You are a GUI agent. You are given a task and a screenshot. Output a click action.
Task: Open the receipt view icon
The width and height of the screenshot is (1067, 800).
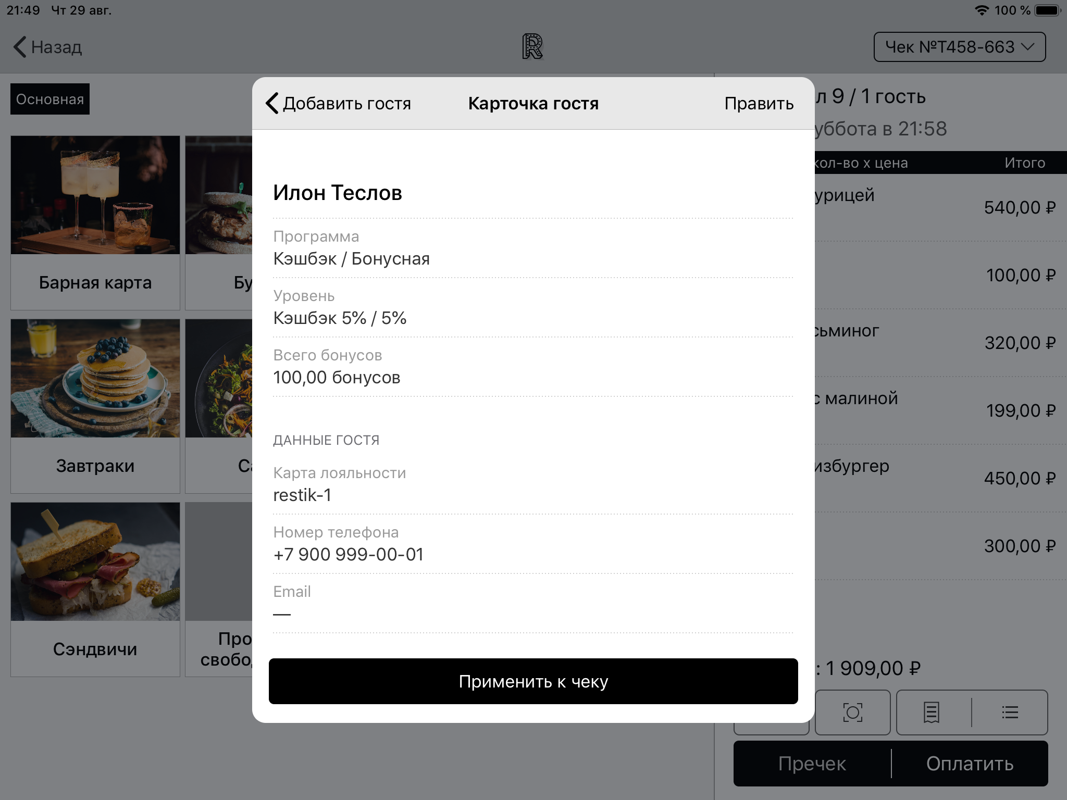[932, 712]
